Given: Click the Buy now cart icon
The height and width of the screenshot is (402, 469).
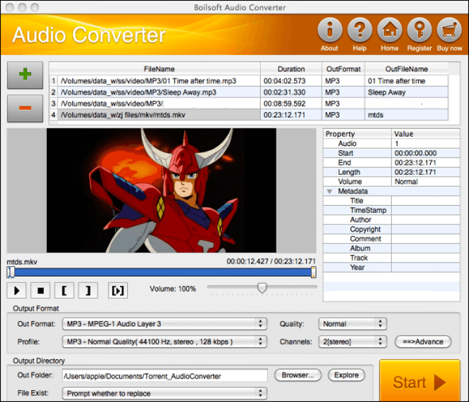Looking at the screenshot, I should 450,31.
